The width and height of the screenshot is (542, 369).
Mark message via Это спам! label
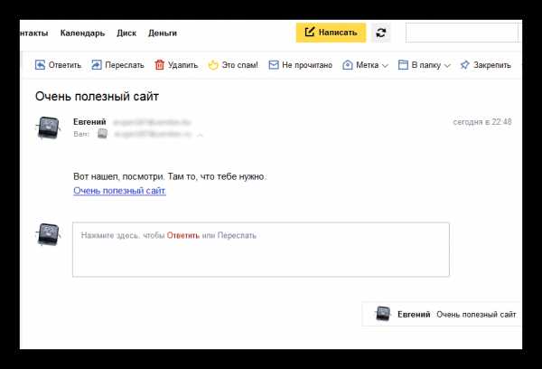[240, 65]
